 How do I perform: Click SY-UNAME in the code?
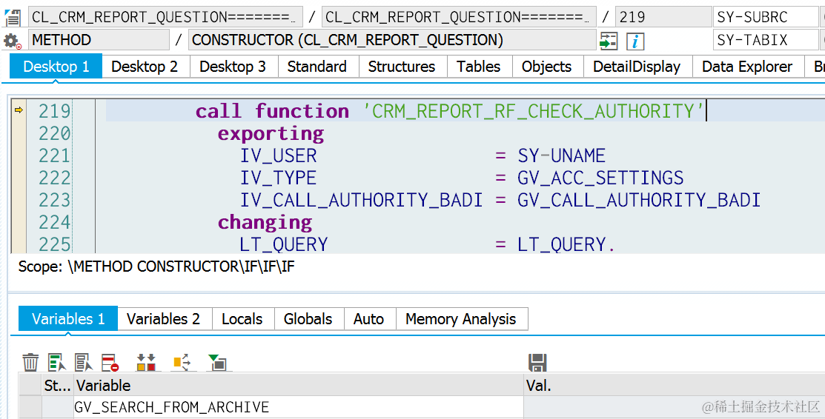[561, 155]
